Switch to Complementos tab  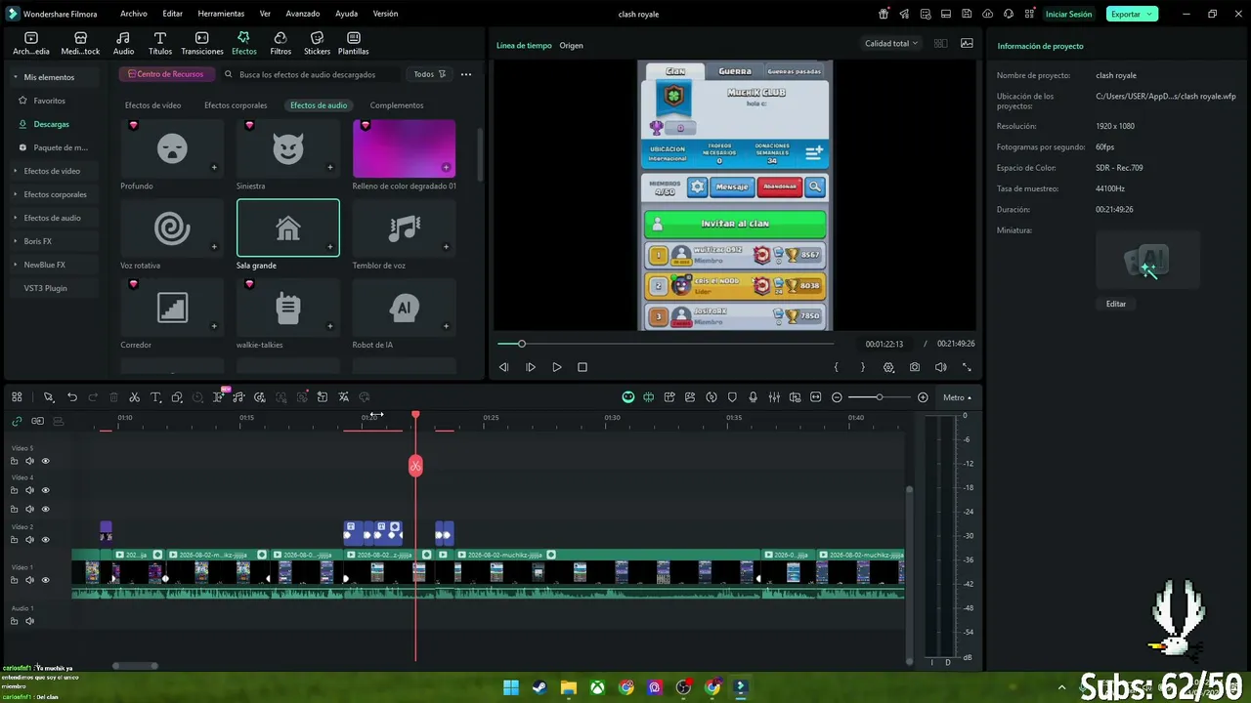397,105
